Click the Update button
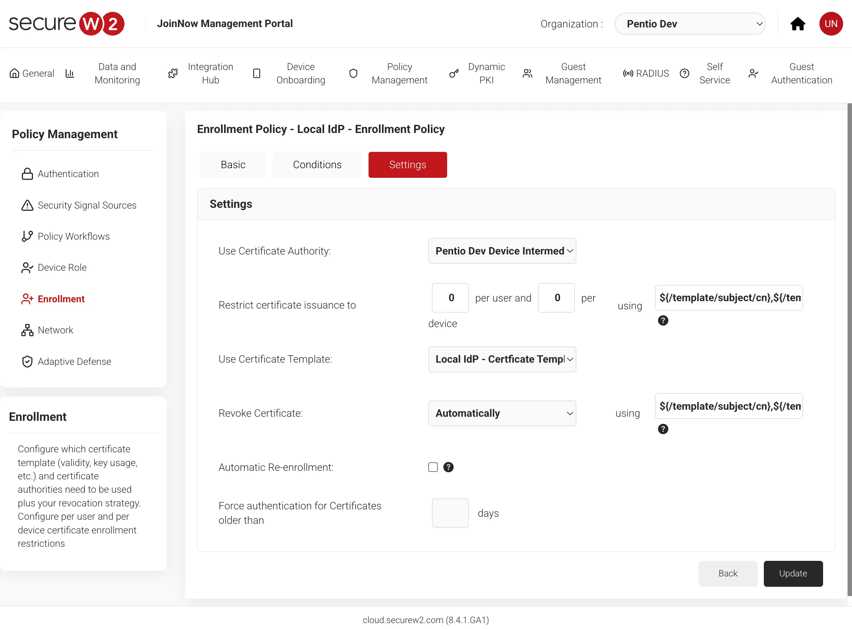This screenshot has height=629, width=852. point(793,573)
